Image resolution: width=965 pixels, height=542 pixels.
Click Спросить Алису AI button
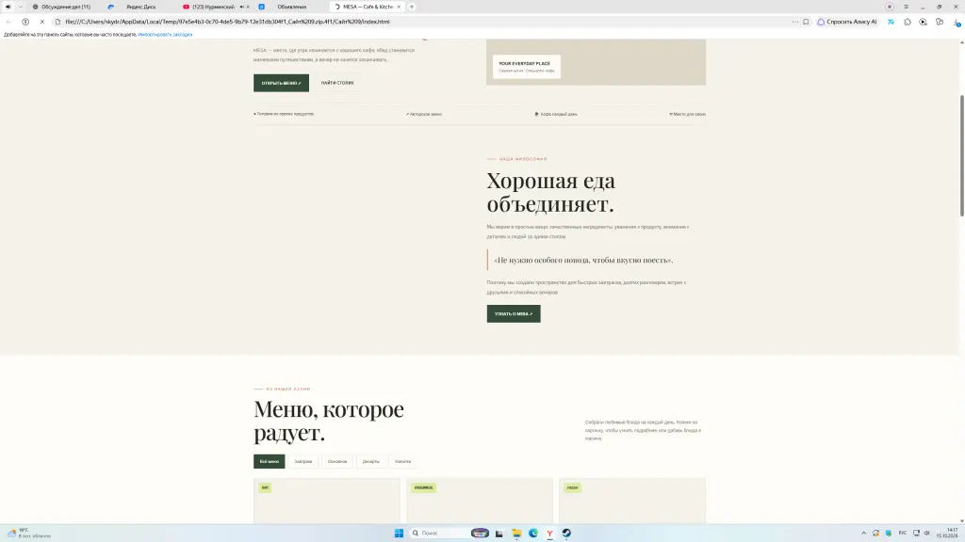pyautogui.click(x=847, y=22)
